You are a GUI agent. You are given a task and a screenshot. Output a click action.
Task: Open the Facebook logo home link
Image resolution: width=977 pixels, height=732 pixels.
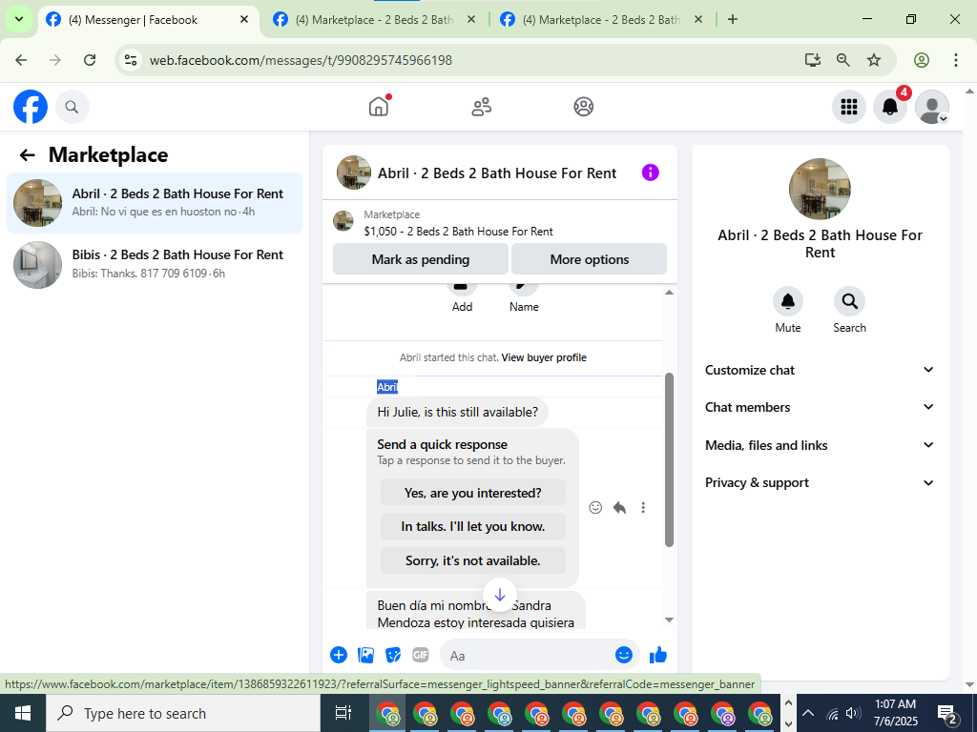pos(31,107)
